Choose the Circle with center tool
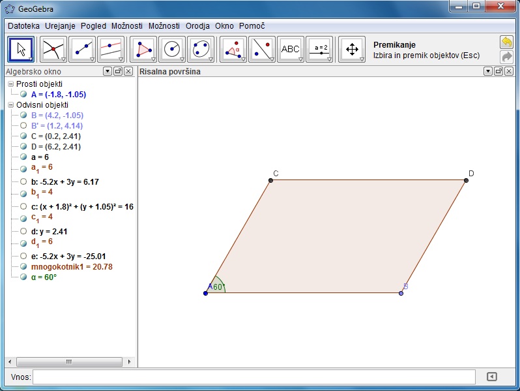Viewport: 520px width, 391px height. (x=172, y=49)
